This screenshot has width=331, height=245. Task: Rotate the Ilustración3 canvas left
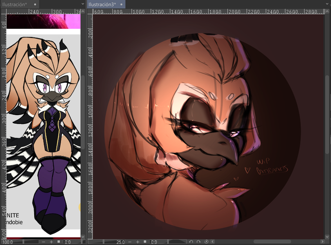(191, 242)
